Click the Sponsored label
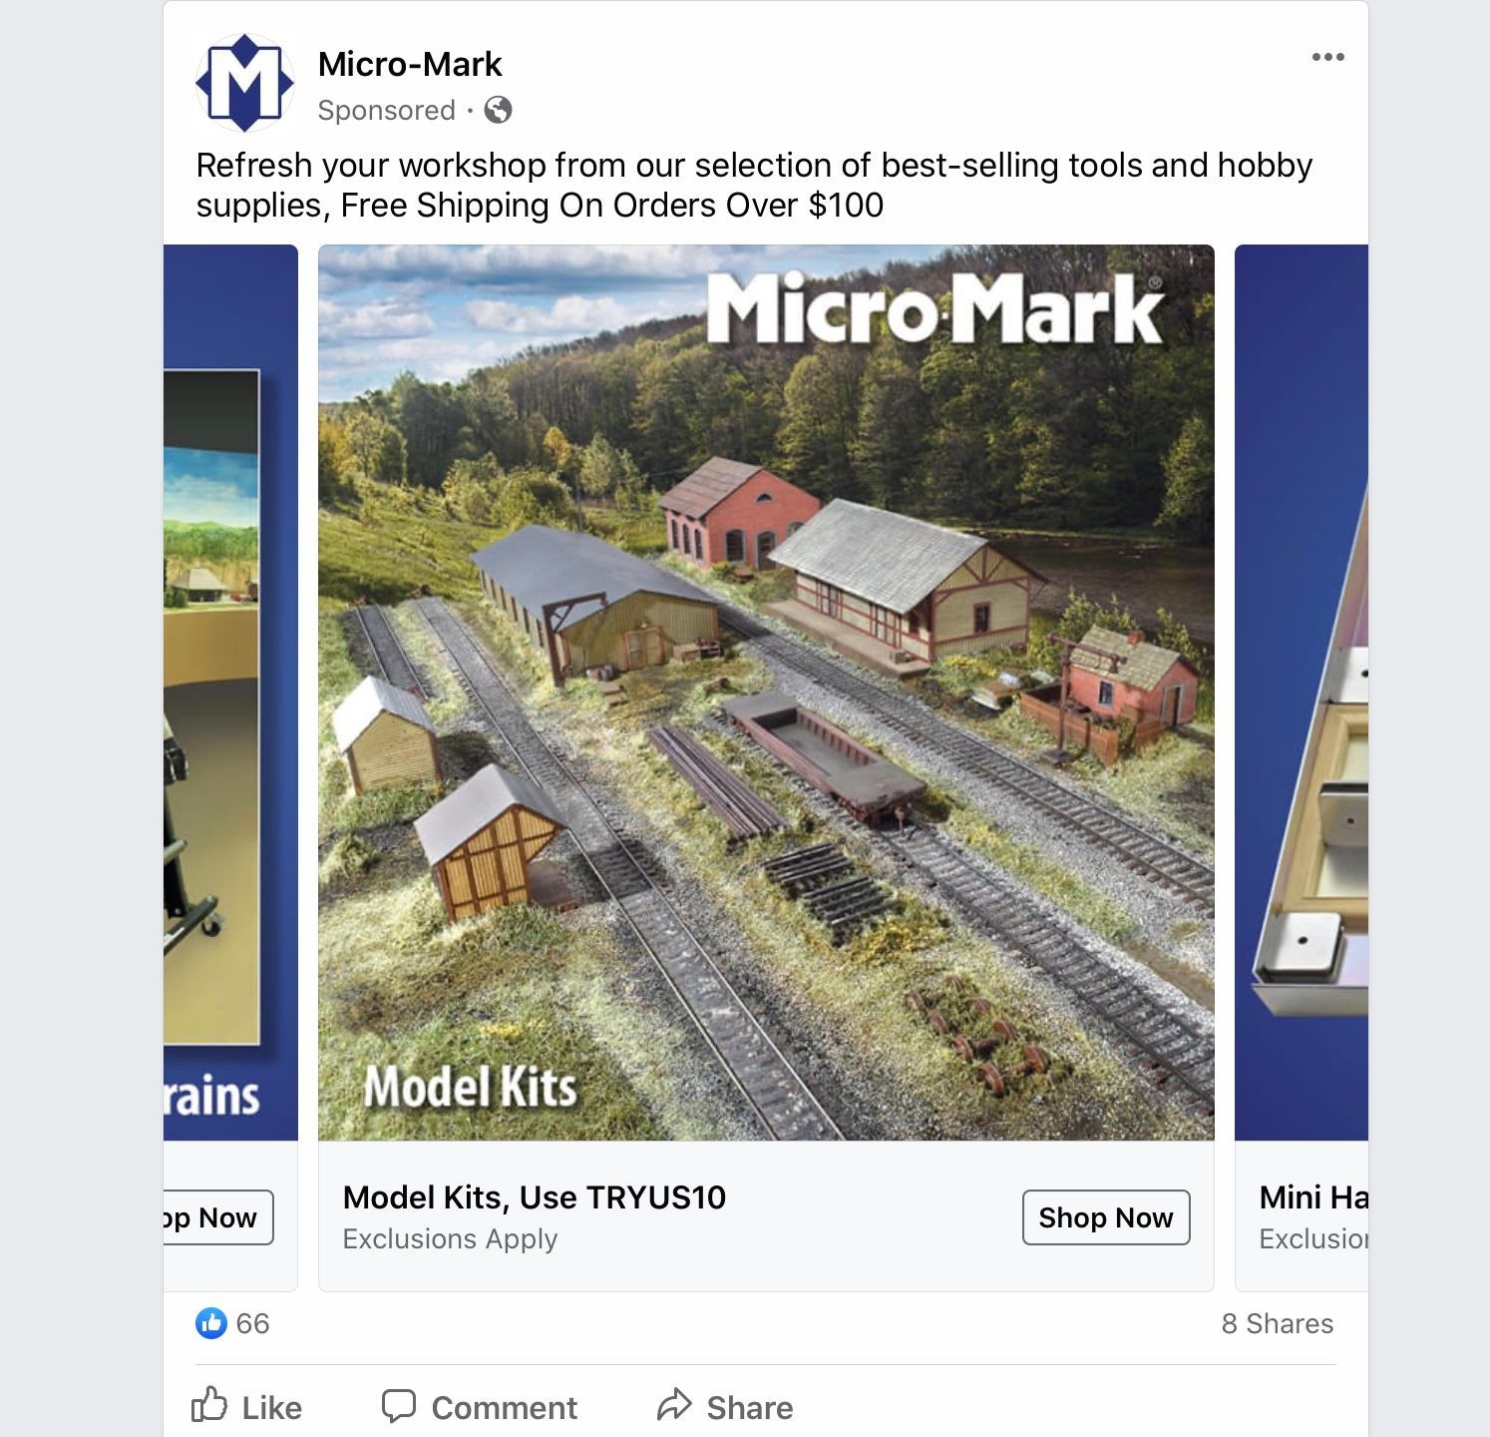The width and height of the screenshot is (1490, 1437). (387, 110)
